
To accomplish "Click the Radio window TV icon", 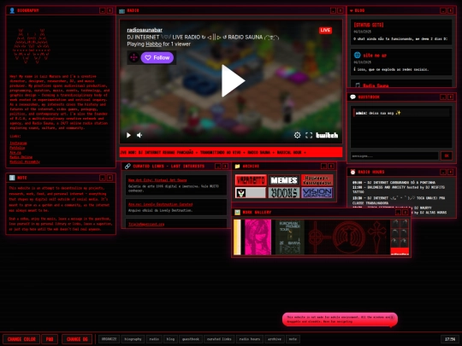I will (x=121, y=11).
